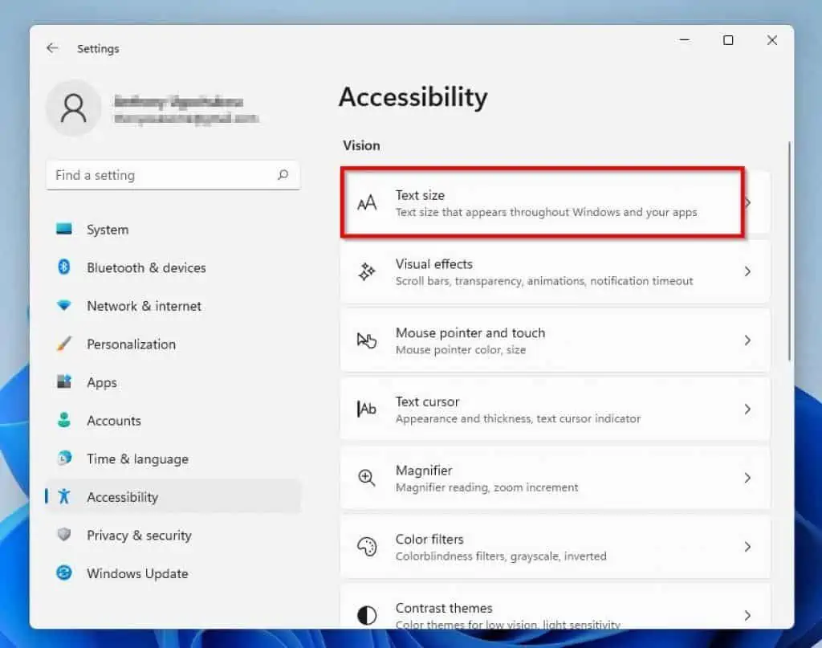Click the Visual effects sparkle icon
This screenshot has height=648, width=822.
pyautogui.click(x=367, y=271)
